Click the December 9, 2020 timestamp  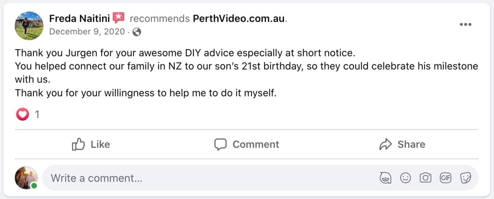(x=87, y=31)
